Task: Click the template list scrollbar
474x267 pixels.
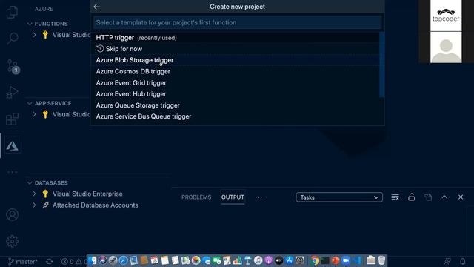Action: pos(382,65)
